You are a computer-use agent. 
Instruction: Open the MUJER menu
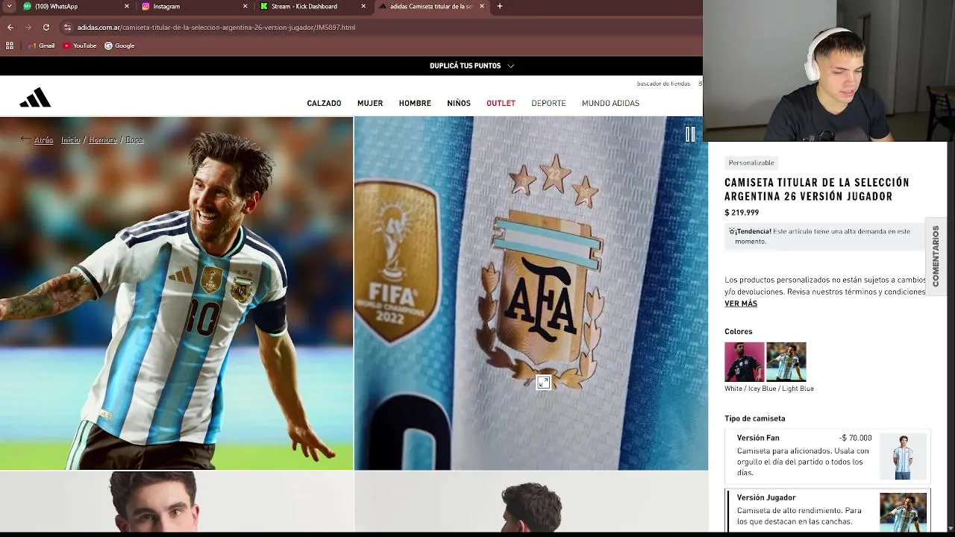point(370,103)
